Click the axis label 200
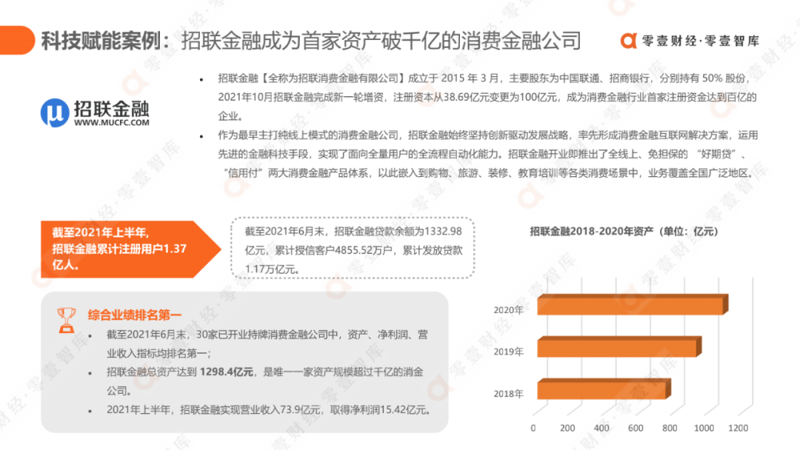800x450 pixels. 567,428
